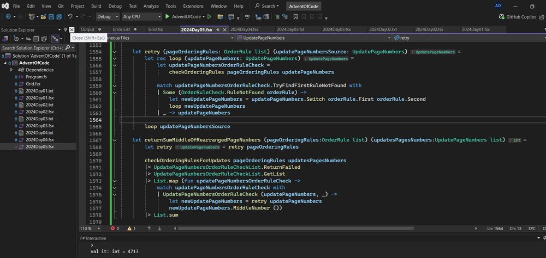The height and width of the screenshot is (258, 546).
Task: Select 2024Day01.fsx in Solution Explorer
Action: (40, 97)
